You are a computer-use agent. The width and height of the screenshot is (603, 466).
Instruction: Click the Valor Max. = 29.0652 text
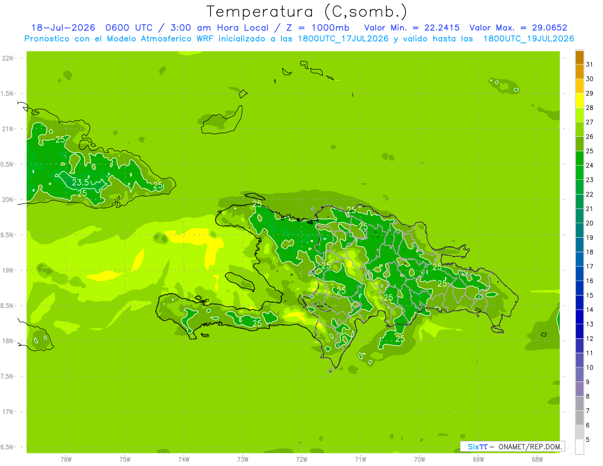pyautogui.click(x=518, y=28)
